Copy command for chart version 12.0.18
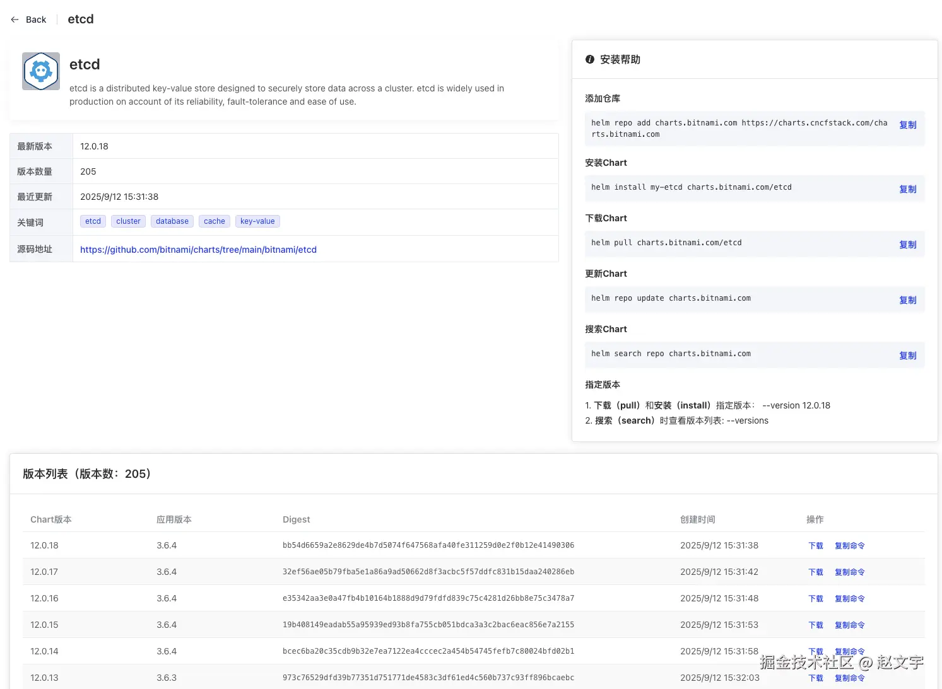Image resolution: width=942 pixels, height=689 pixels. [x=849, y=546]
